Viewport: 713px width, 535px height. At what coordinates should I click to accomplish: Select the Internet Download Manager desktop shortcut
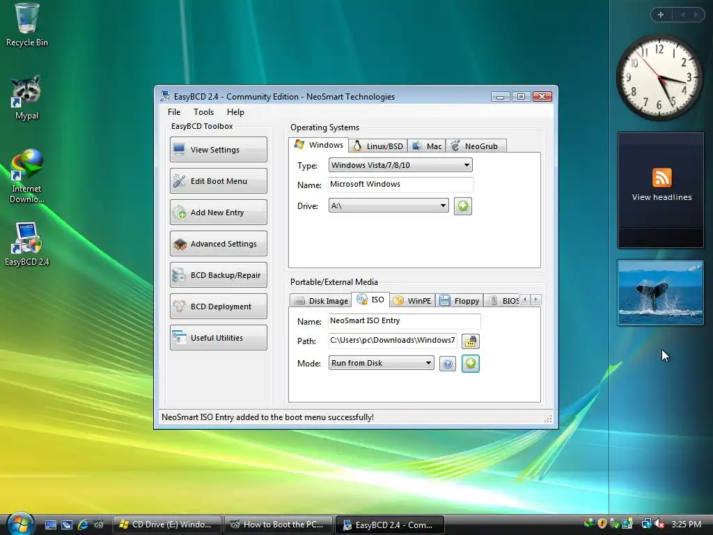(x=26, y=176)
